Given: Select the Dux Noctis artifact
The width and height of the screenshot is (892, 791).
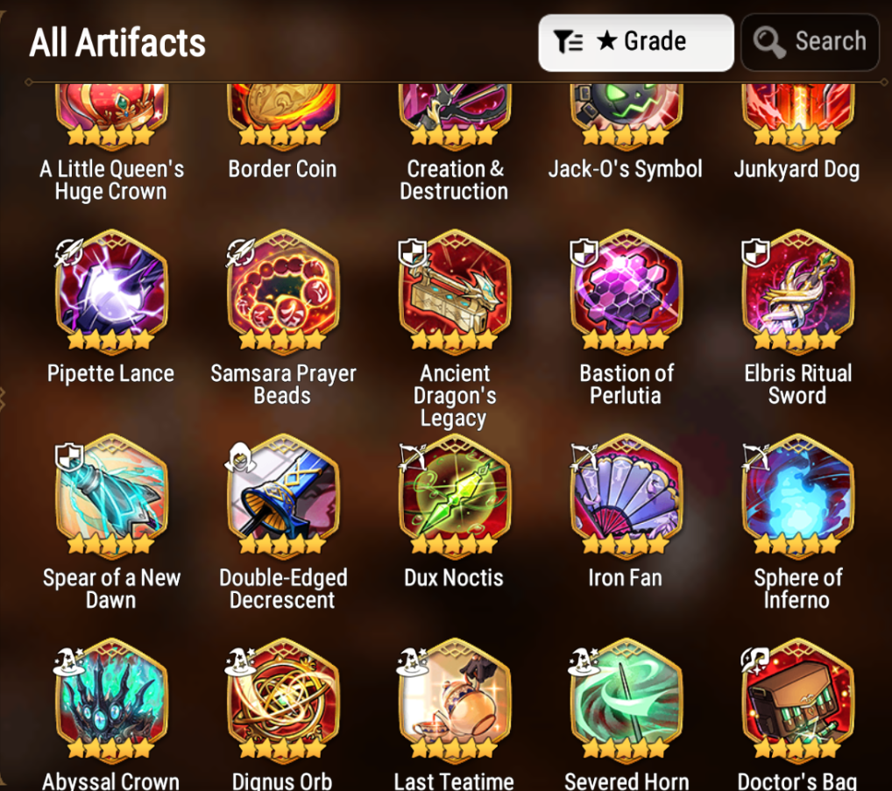Looking at the screenshot, I should pos(455,493).
